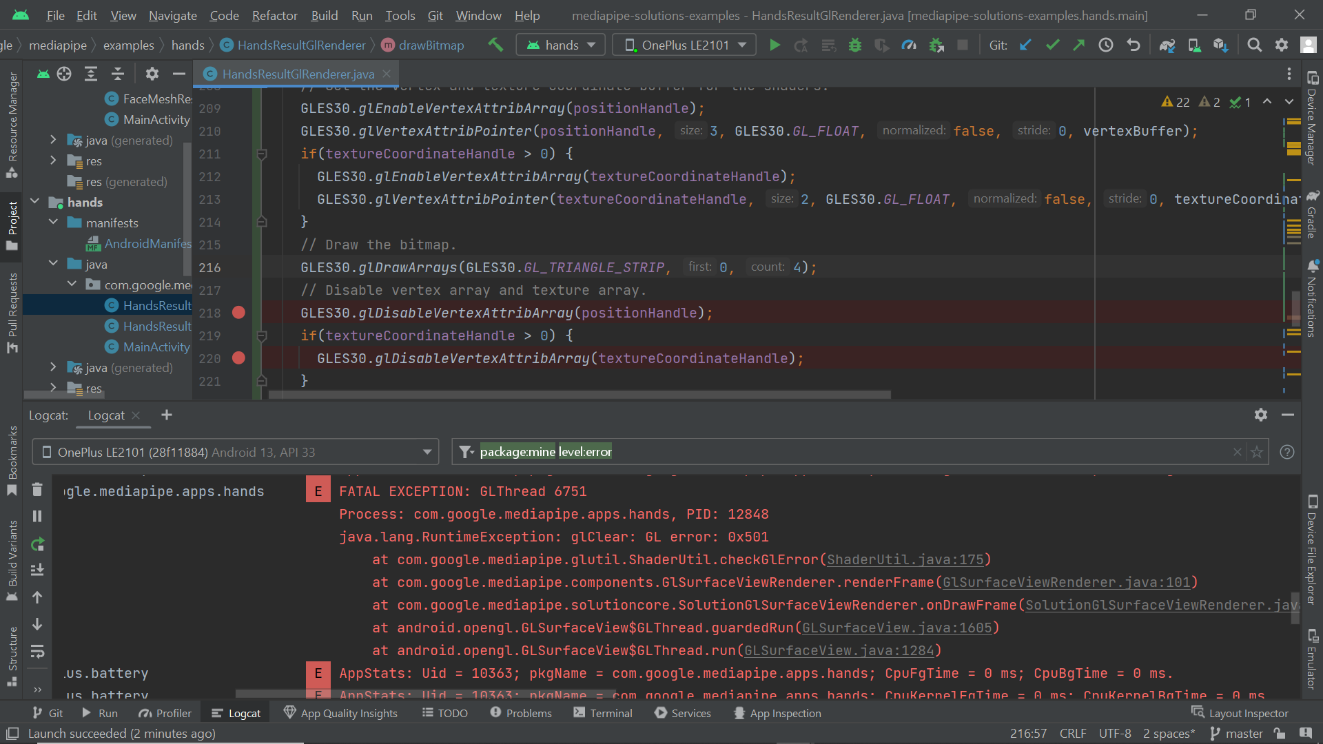
Task: Open Search Everywhere with the magnifier icon
Action: click(x=1254, y=45)
